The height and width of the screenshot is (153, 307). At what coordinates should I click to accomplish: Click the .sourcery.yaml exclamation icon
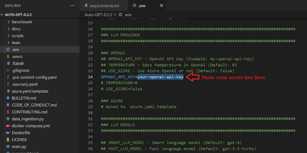click(8, 84)
